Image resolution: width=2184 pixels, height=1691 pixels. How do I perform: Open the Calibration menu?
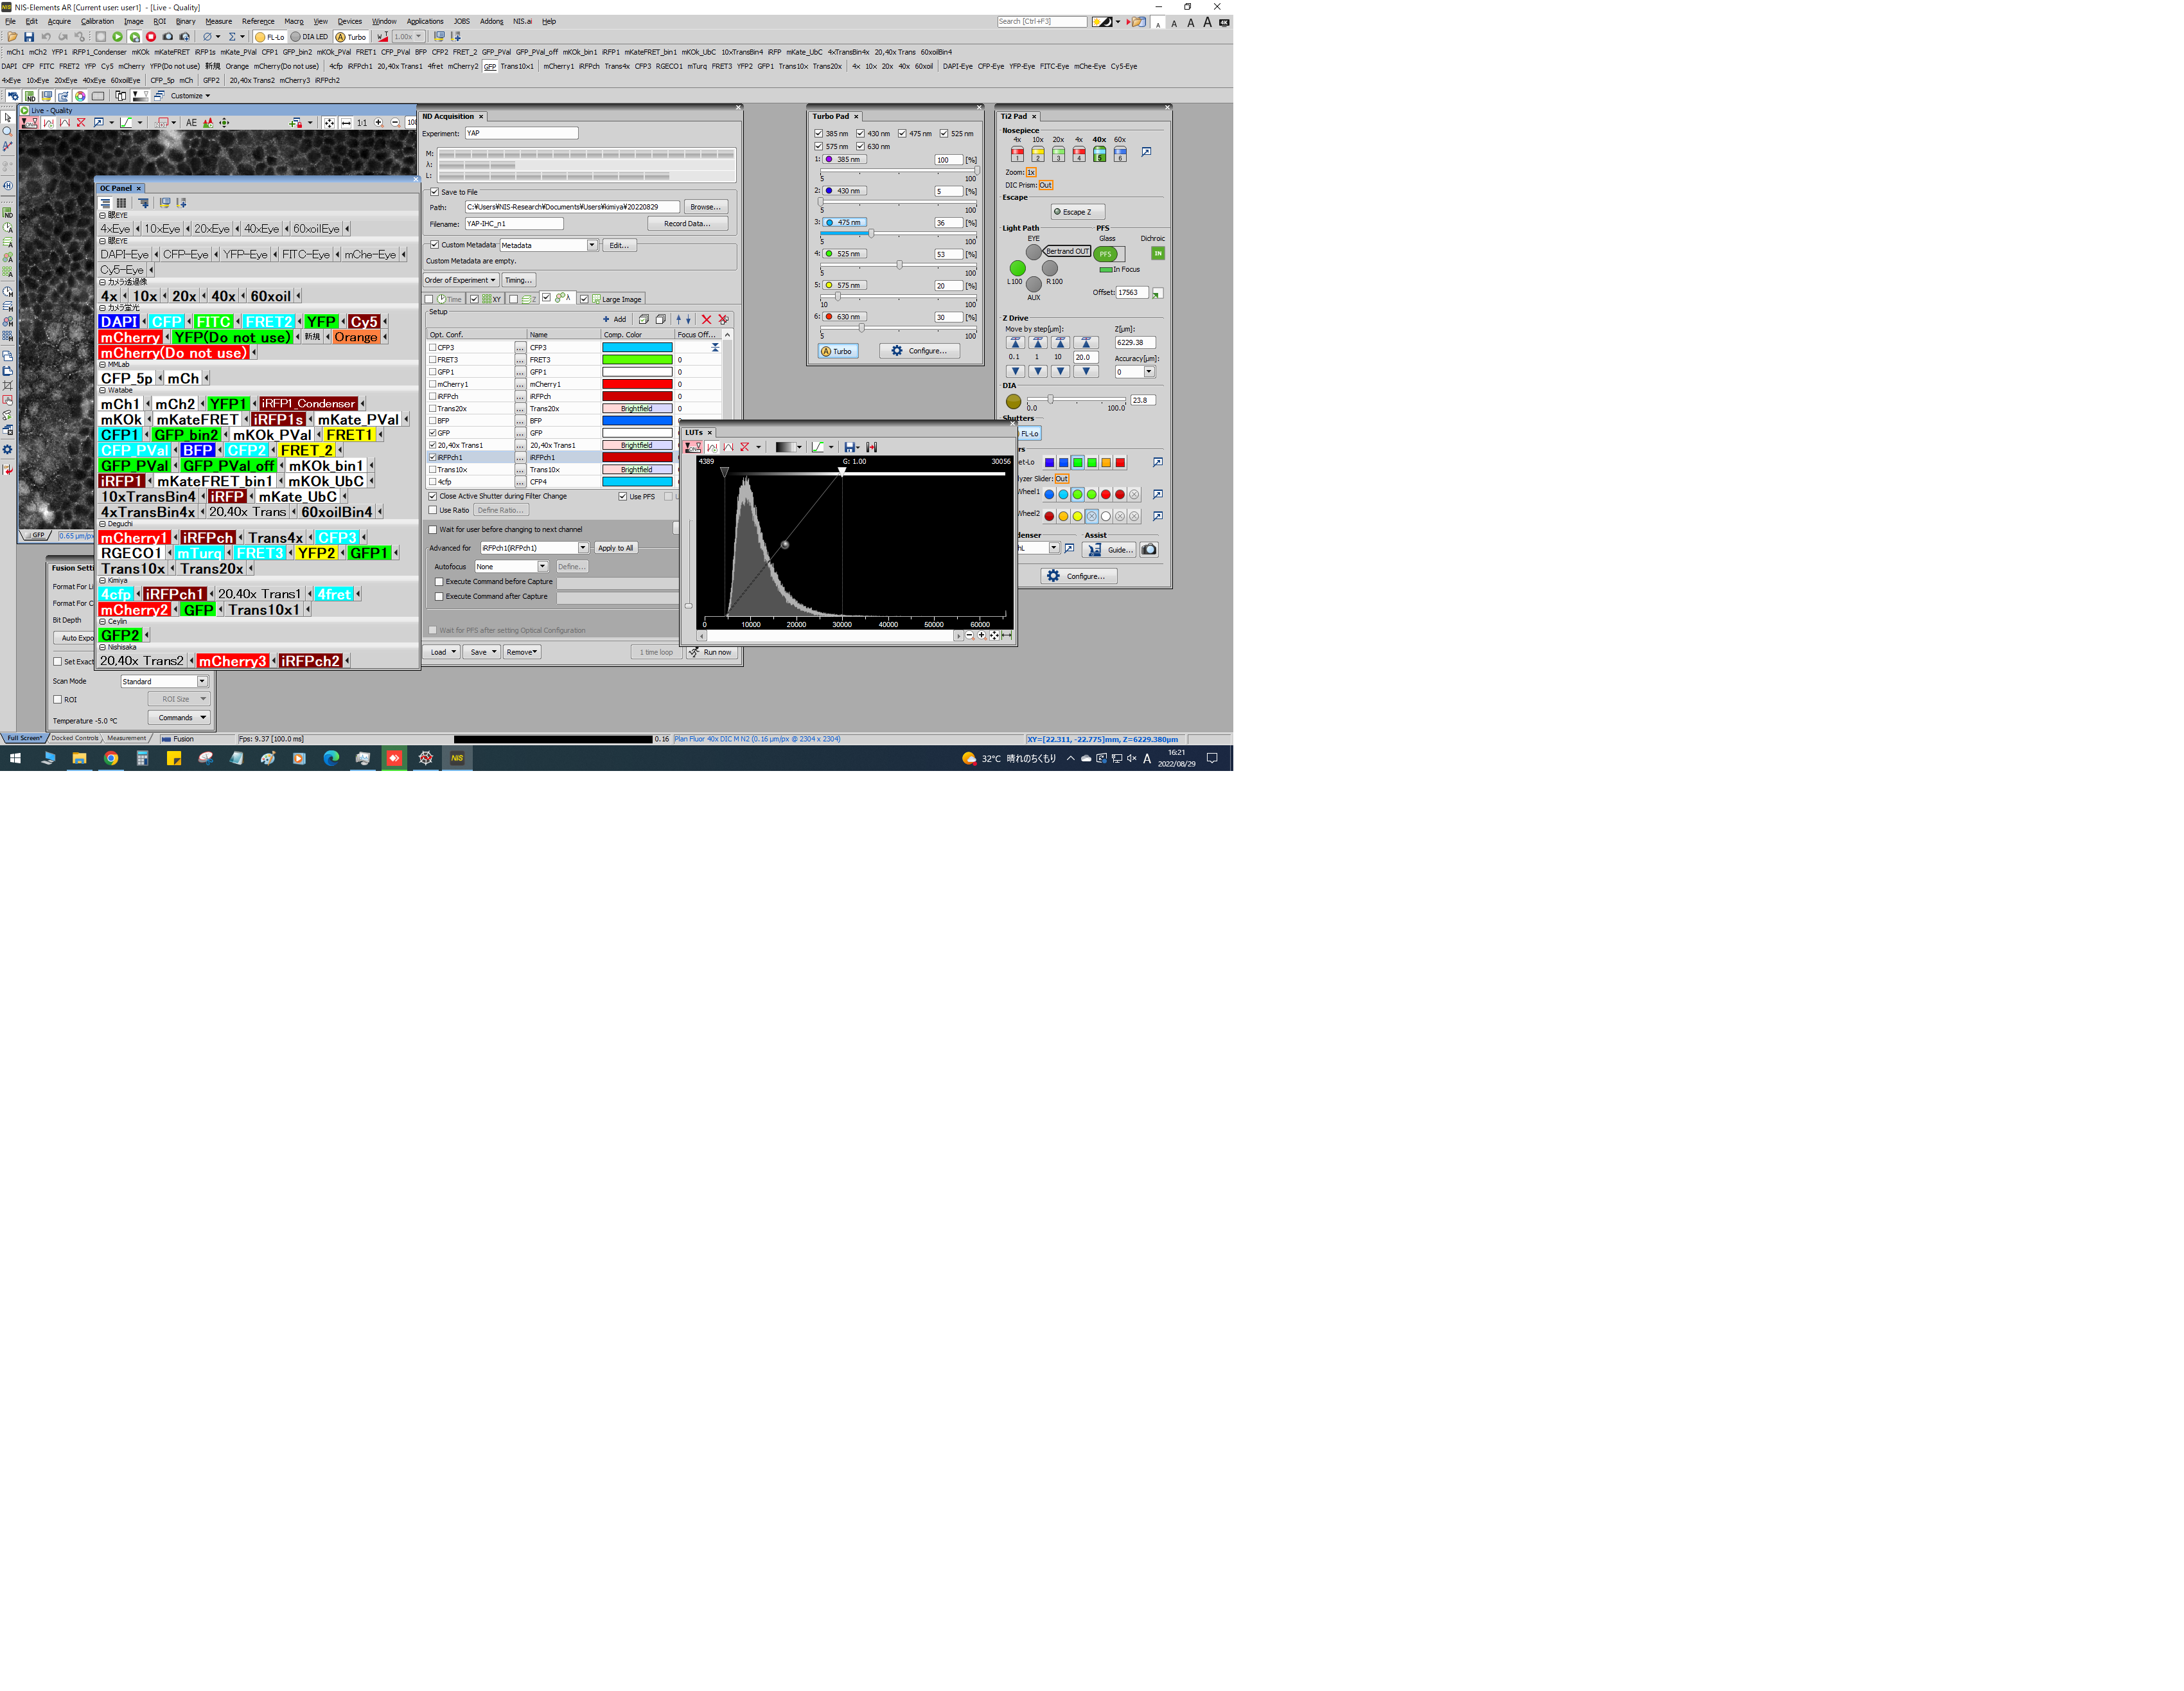(x=97, y=21)
